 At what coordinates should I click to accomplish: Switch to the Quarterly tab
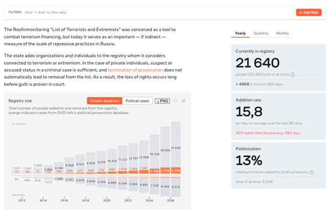(x=261, y=33)
